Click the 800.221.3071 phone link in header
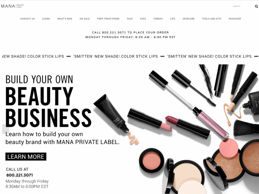259x194 pixels. [114, 33]
